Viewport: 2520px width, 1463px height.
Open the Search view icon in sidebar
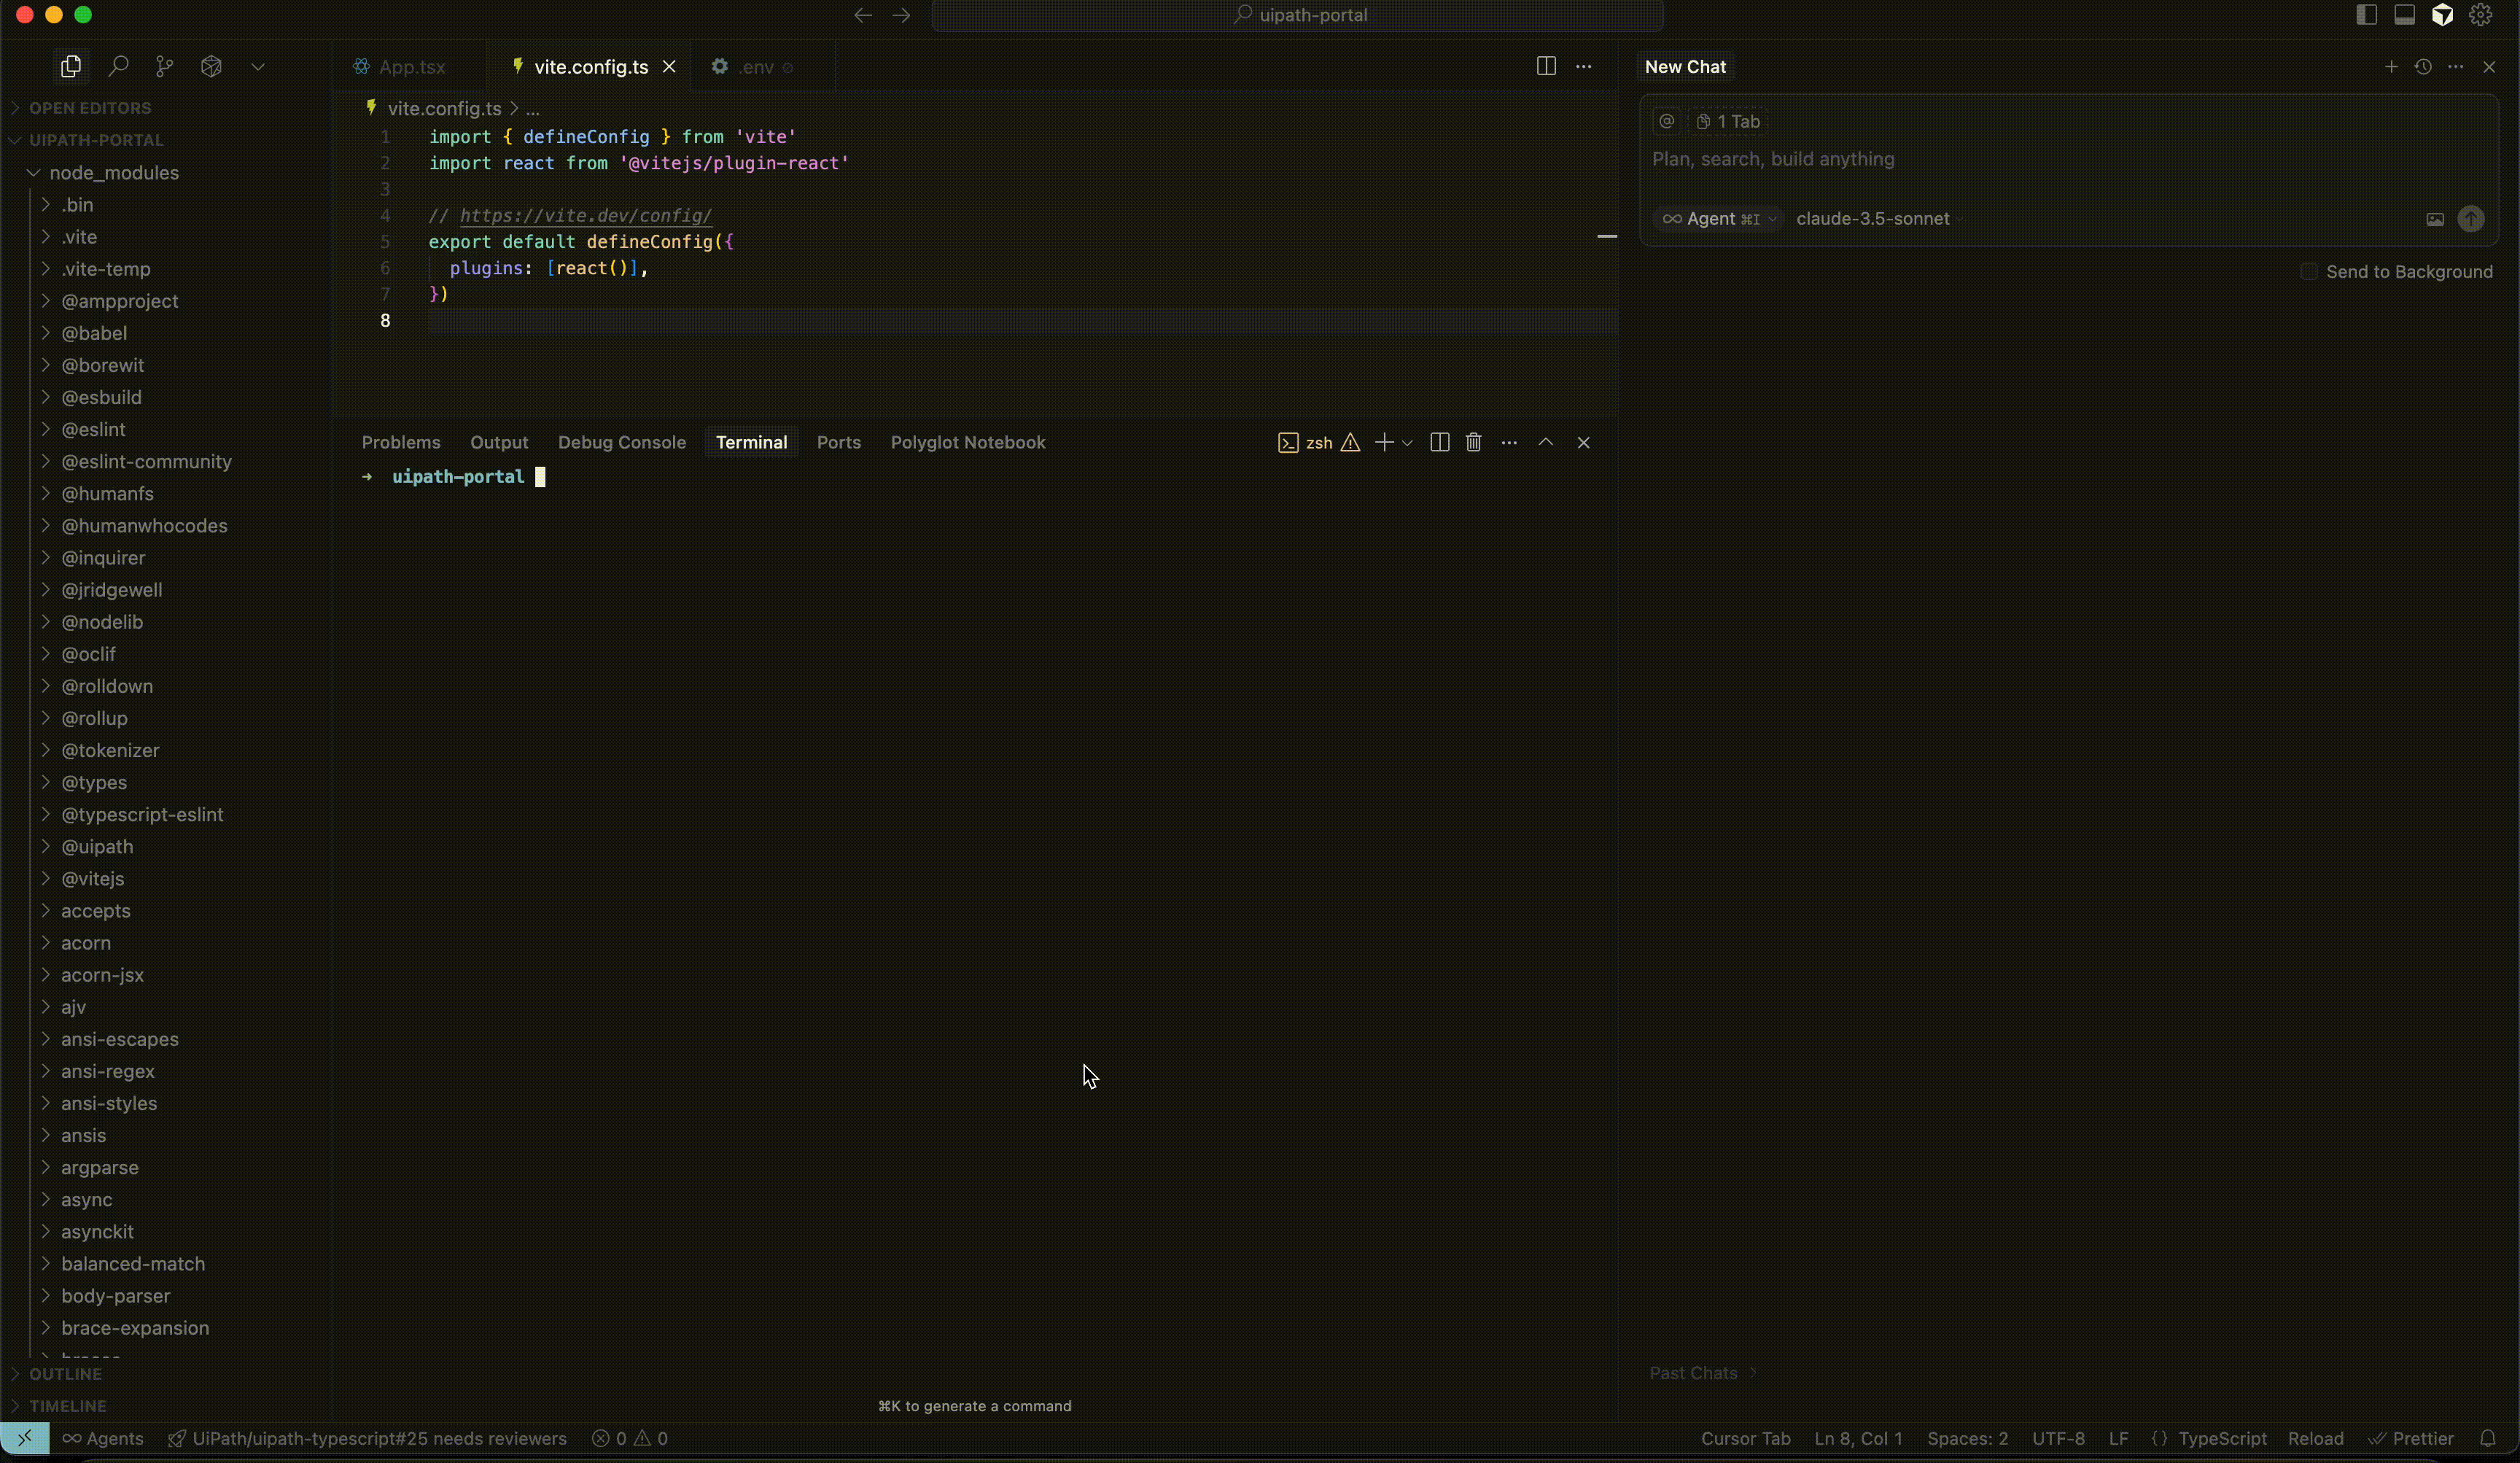[118, 66]
